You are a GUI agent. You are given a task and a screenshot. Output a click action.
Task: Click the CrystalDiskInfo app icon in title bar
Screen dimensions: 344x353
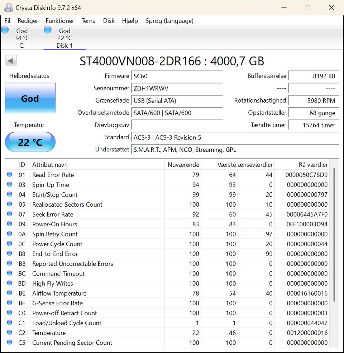pos(8,8)
